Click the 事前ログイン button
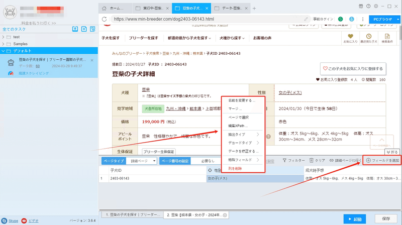The width and height of the screenshot is (402, 225). [323, 19]
